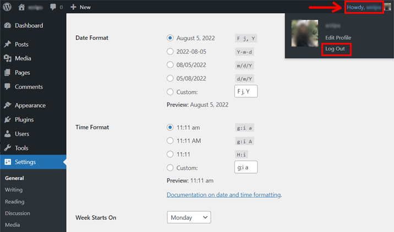Select date format 05/08/2022
This screenshot has height=232, width=394.
[170, 78]
